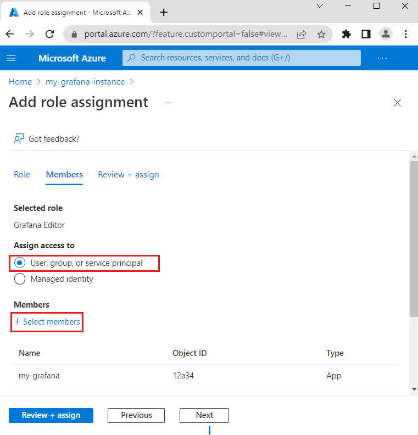Screen dimensions: 418x435
Task: Close the Add role assignment pane
Action: [397, 103]
